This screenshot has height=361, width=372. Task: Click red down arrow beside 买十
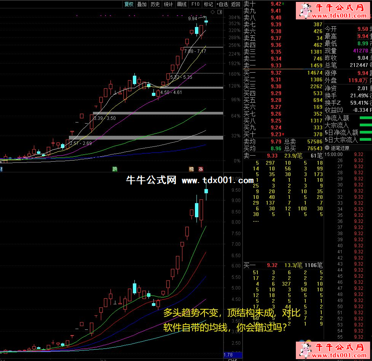pyautogui.click(x=283, y=134)
